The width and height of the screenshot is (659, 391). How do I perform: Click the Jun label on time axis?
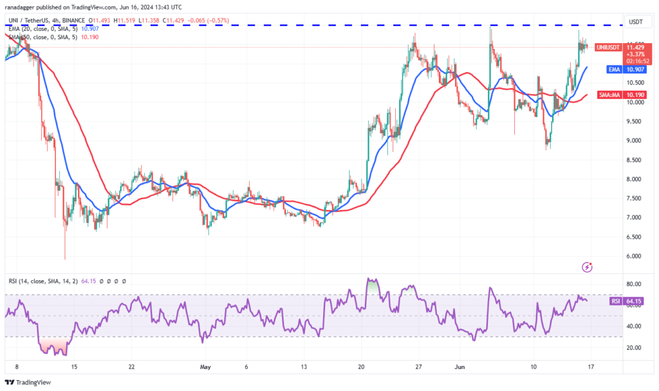coord(459,367)
